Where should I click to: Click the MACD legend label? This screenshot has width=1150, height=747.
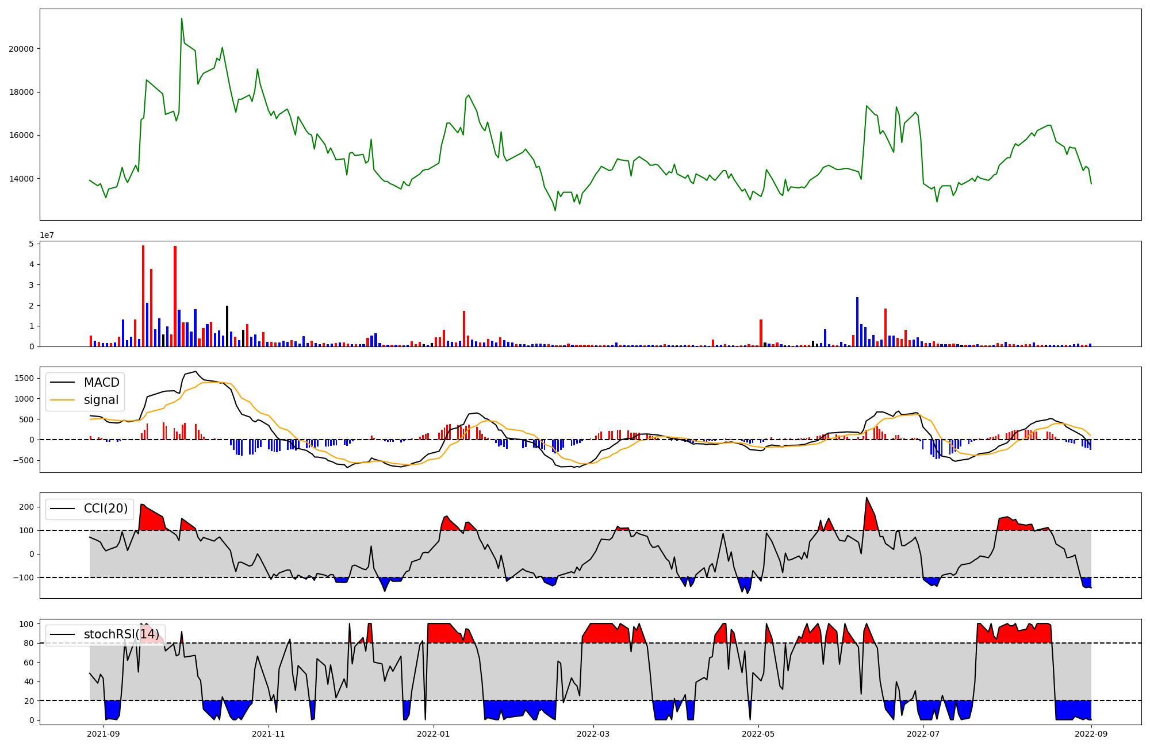tap(101, 383)
